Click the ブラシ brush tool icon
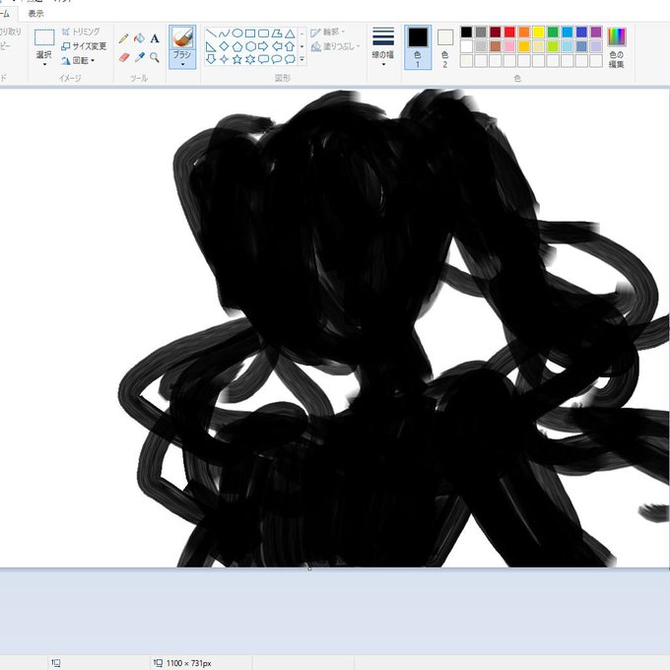 point(182,37)
